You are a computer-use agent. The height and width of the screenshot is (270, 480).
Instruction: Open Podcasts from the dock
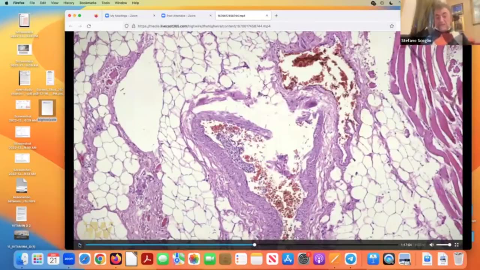click(319, 259)
